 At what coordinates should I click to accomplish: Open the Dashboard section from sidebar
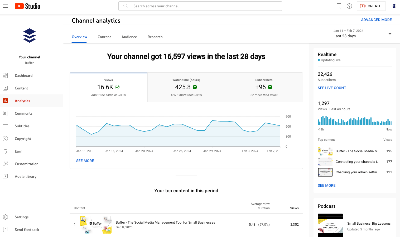pyautogui.click(x=23, y=75)
